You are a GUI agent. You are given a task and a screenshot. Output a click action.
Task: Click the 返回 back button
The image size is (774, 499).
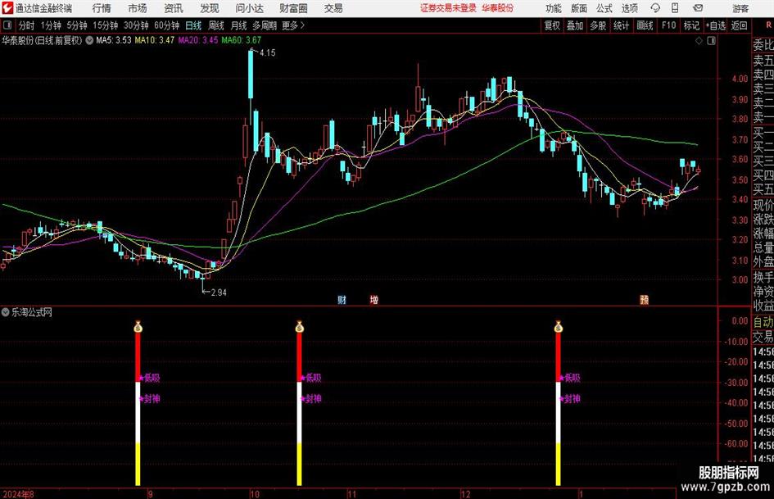point(739,25)
